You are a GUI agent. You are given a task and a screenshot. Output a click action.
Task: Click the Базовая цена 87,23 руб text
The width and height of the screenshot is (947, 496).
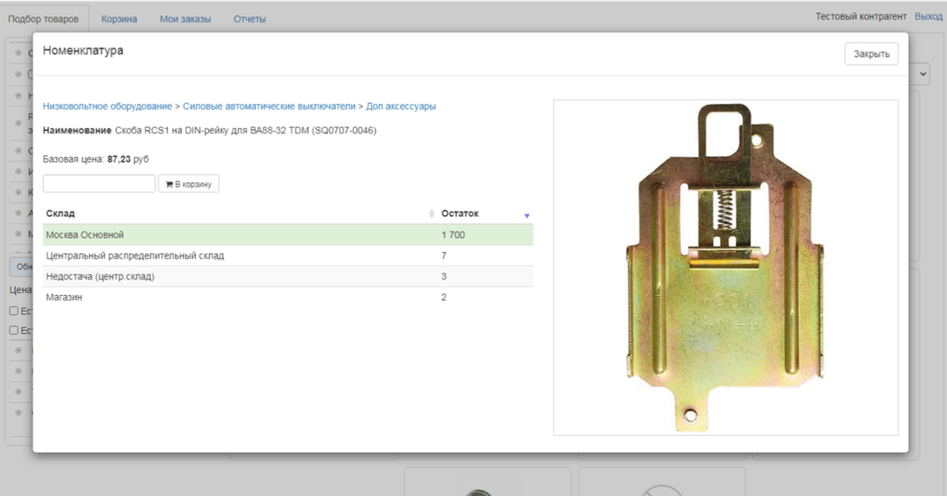(x=96, y=159)
